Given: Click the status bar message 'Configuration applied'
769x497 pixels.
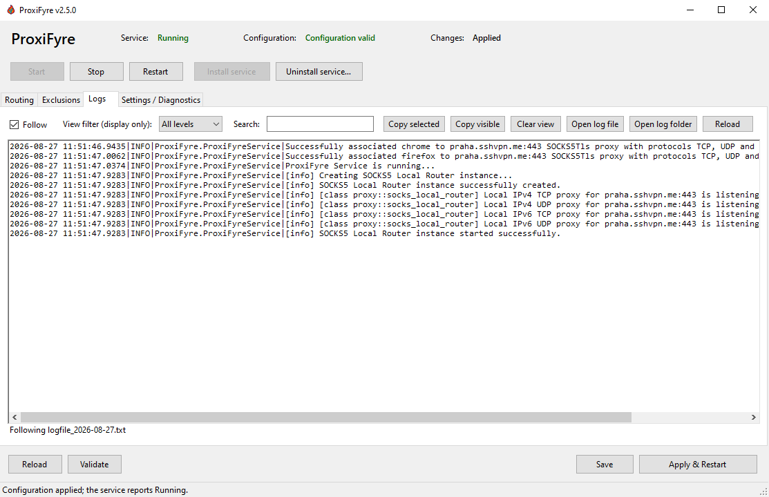Looking at the screenshot, I should (95, 490).
